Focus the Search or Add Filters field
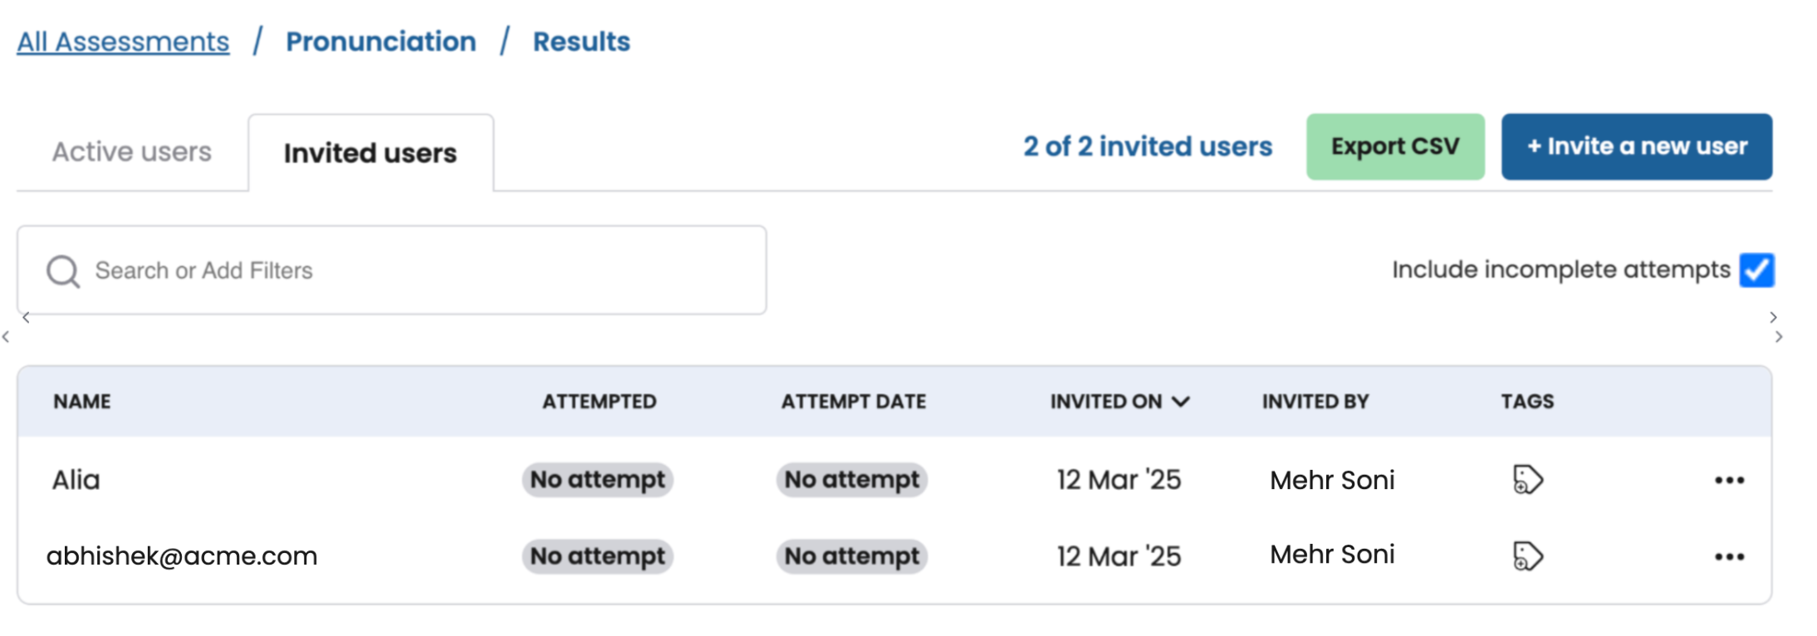The height and width of the screenshot is (636, 1817). tap(415, 271)
